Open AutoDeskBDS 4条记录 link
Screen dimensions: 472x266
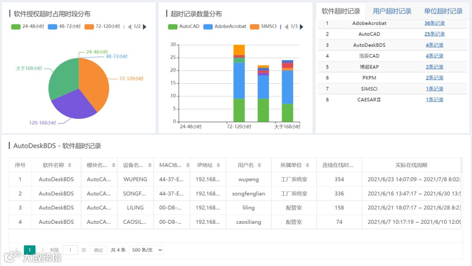click(x=434, y=45)
